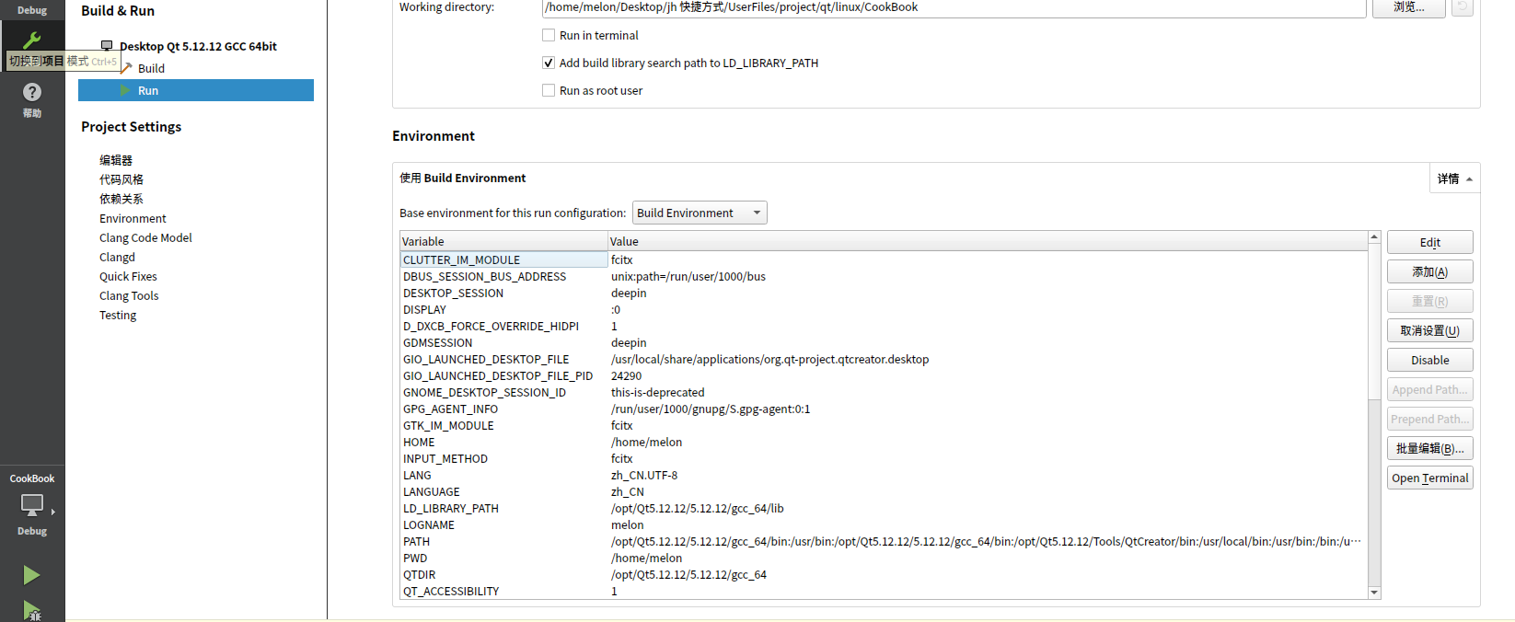
Task: Open the Projects mode wrench icon
Action: click(32, 40)
